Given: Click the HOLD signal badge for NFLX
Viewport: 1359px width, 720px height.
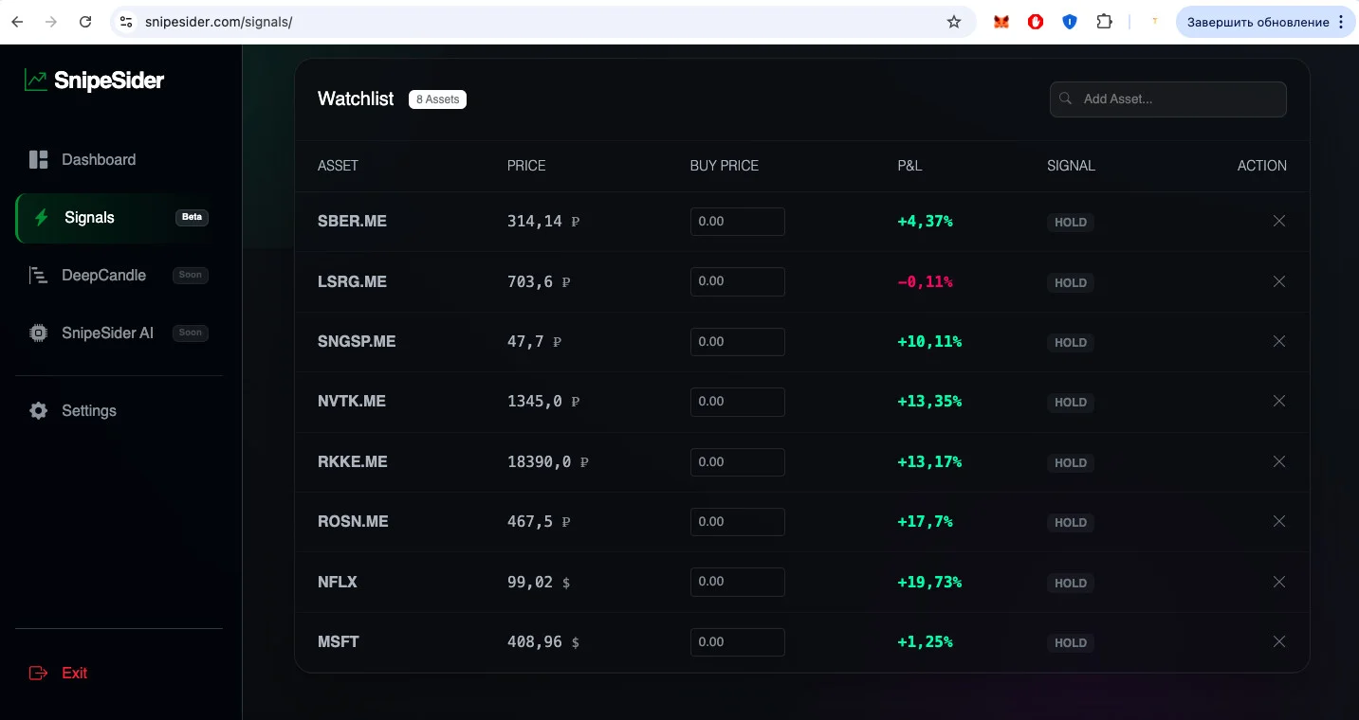Looking at the screenshot, I should click(1071, 583).
